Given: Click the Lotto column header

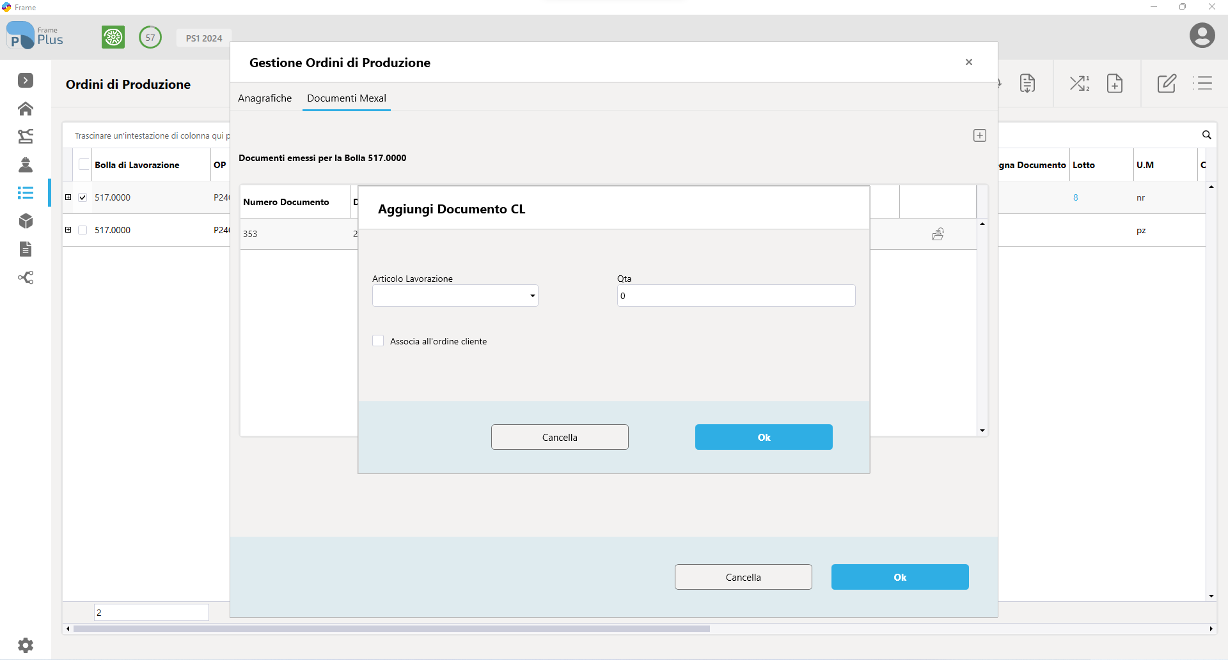Looking at the screenshot, I should point(1101,165).
